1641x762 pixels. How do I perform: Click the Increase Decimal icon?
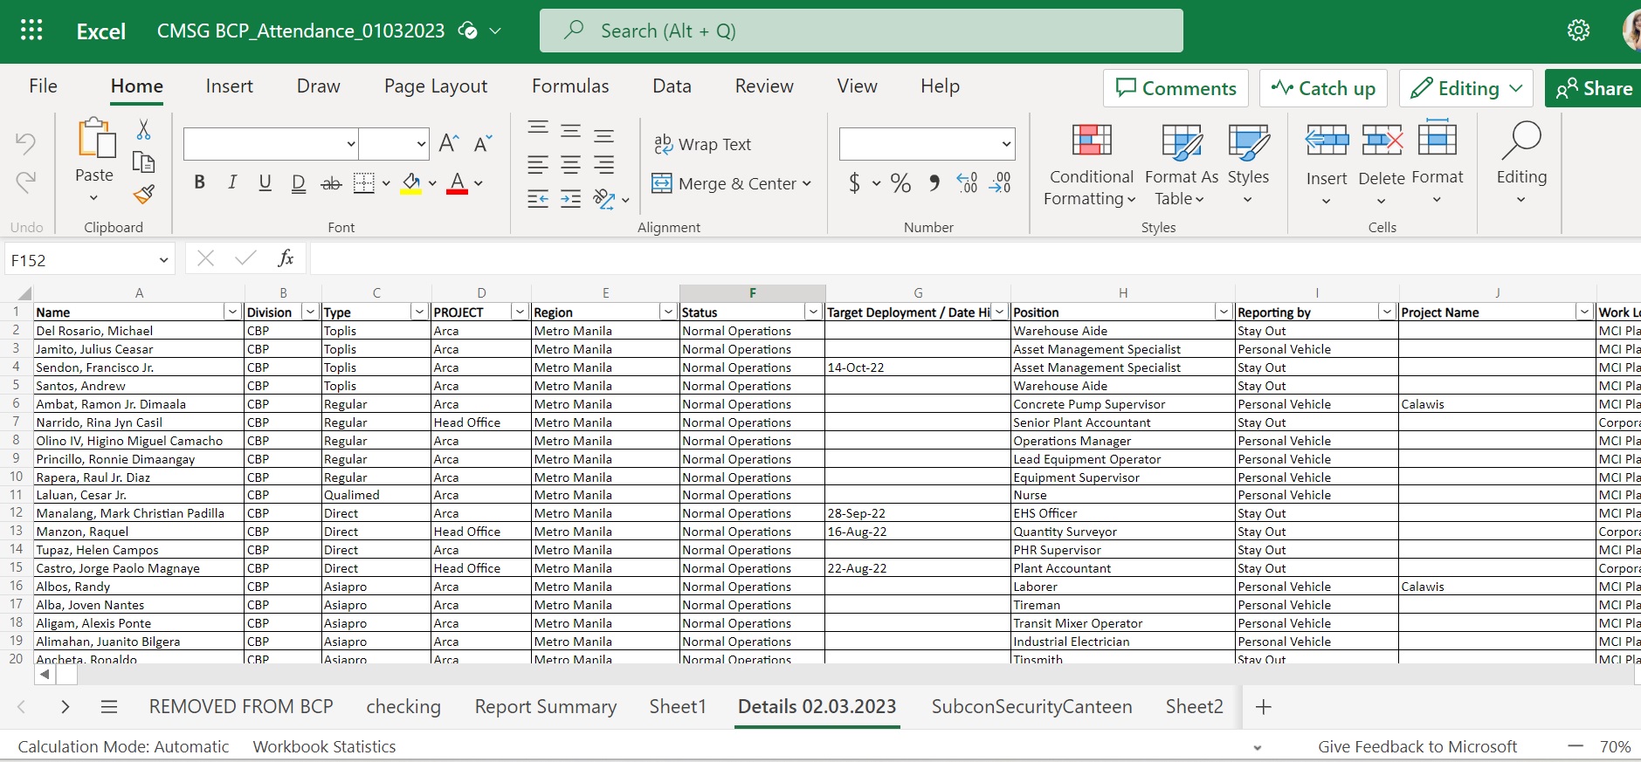(x=967, y=182)
